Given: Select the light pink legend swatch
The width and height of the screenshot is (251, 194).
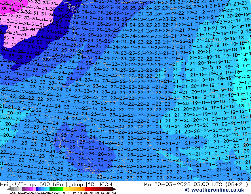Looking at the screenshot, I should click(34, 189).
